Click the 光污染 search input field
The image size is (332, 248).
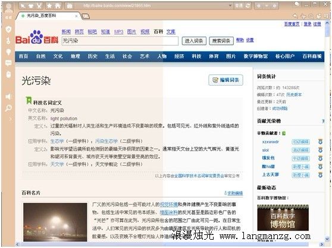pyautogui.click(x=120, y=40)
